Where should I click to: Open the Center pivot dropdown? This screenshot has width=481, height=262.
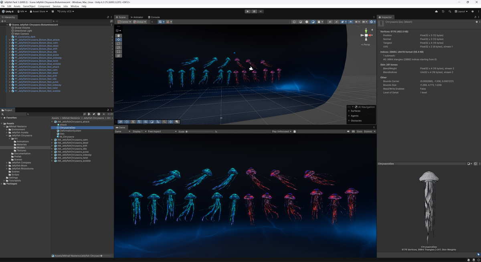coord(124,22)
